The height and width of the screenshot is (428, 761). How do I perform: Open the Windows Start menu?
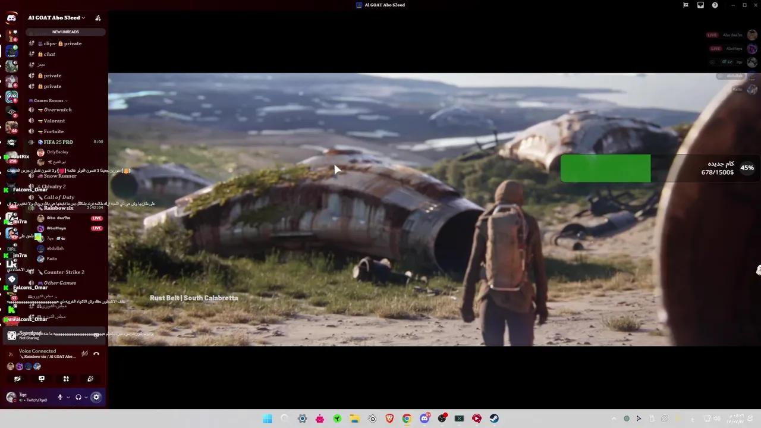pos(268,418)
